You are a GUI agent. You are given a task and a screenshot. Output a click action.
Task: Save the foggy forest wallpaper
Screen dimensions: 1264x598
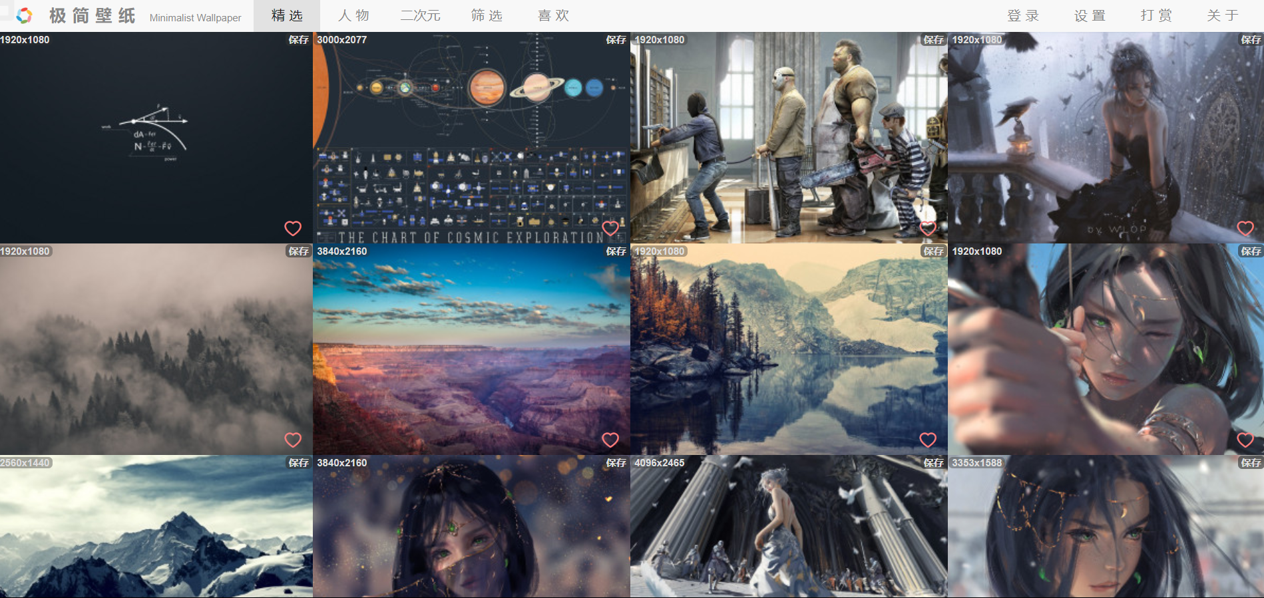point(299,251)
